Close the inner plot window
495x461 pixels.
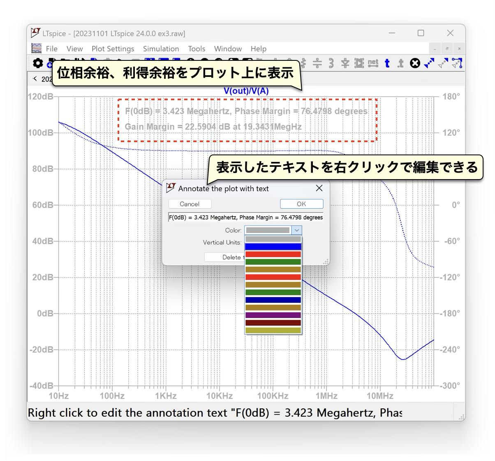pyautogui.click(x=459, y=48)
